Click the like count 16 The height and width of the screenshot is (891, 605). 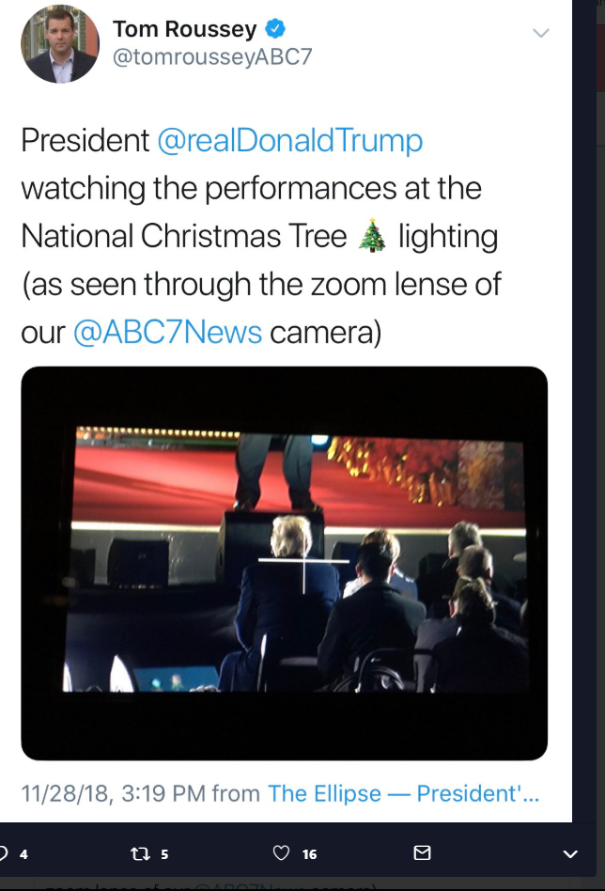pos(309,854)
